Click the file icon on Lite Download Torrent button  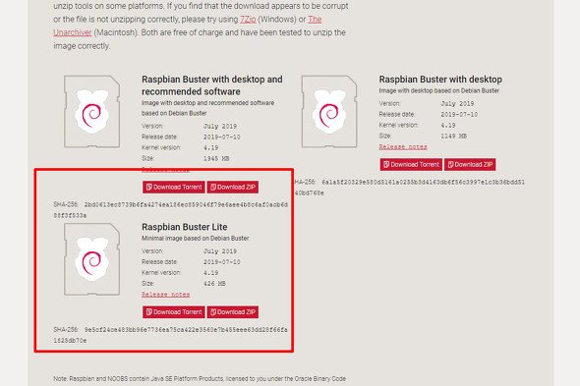tap(149, 312)
